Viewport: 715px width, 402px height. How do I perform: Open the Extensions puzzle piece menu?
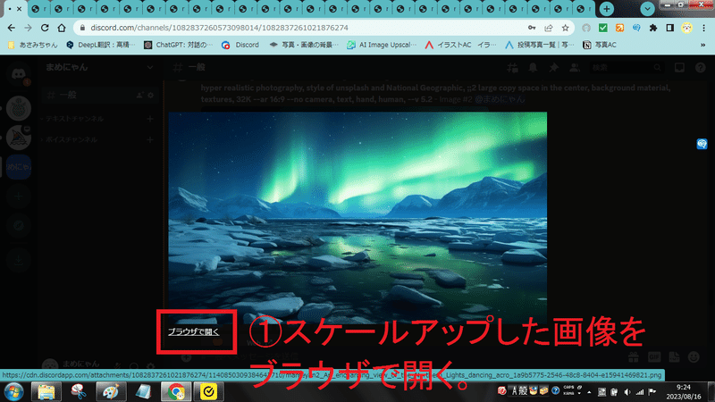[653, 28]
